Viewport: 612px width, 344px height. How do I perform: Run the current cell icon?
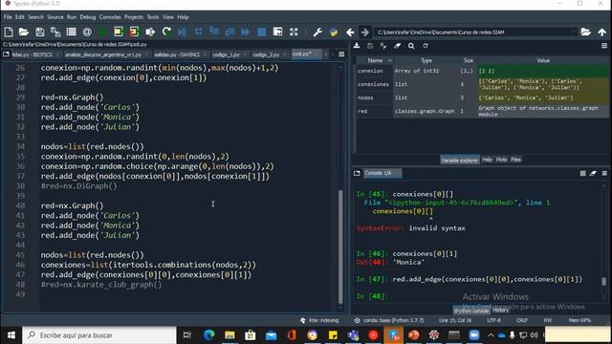[119, 32]
